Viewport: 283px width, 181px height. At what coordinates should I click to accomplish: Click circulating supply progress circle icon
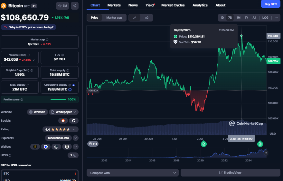70,90
